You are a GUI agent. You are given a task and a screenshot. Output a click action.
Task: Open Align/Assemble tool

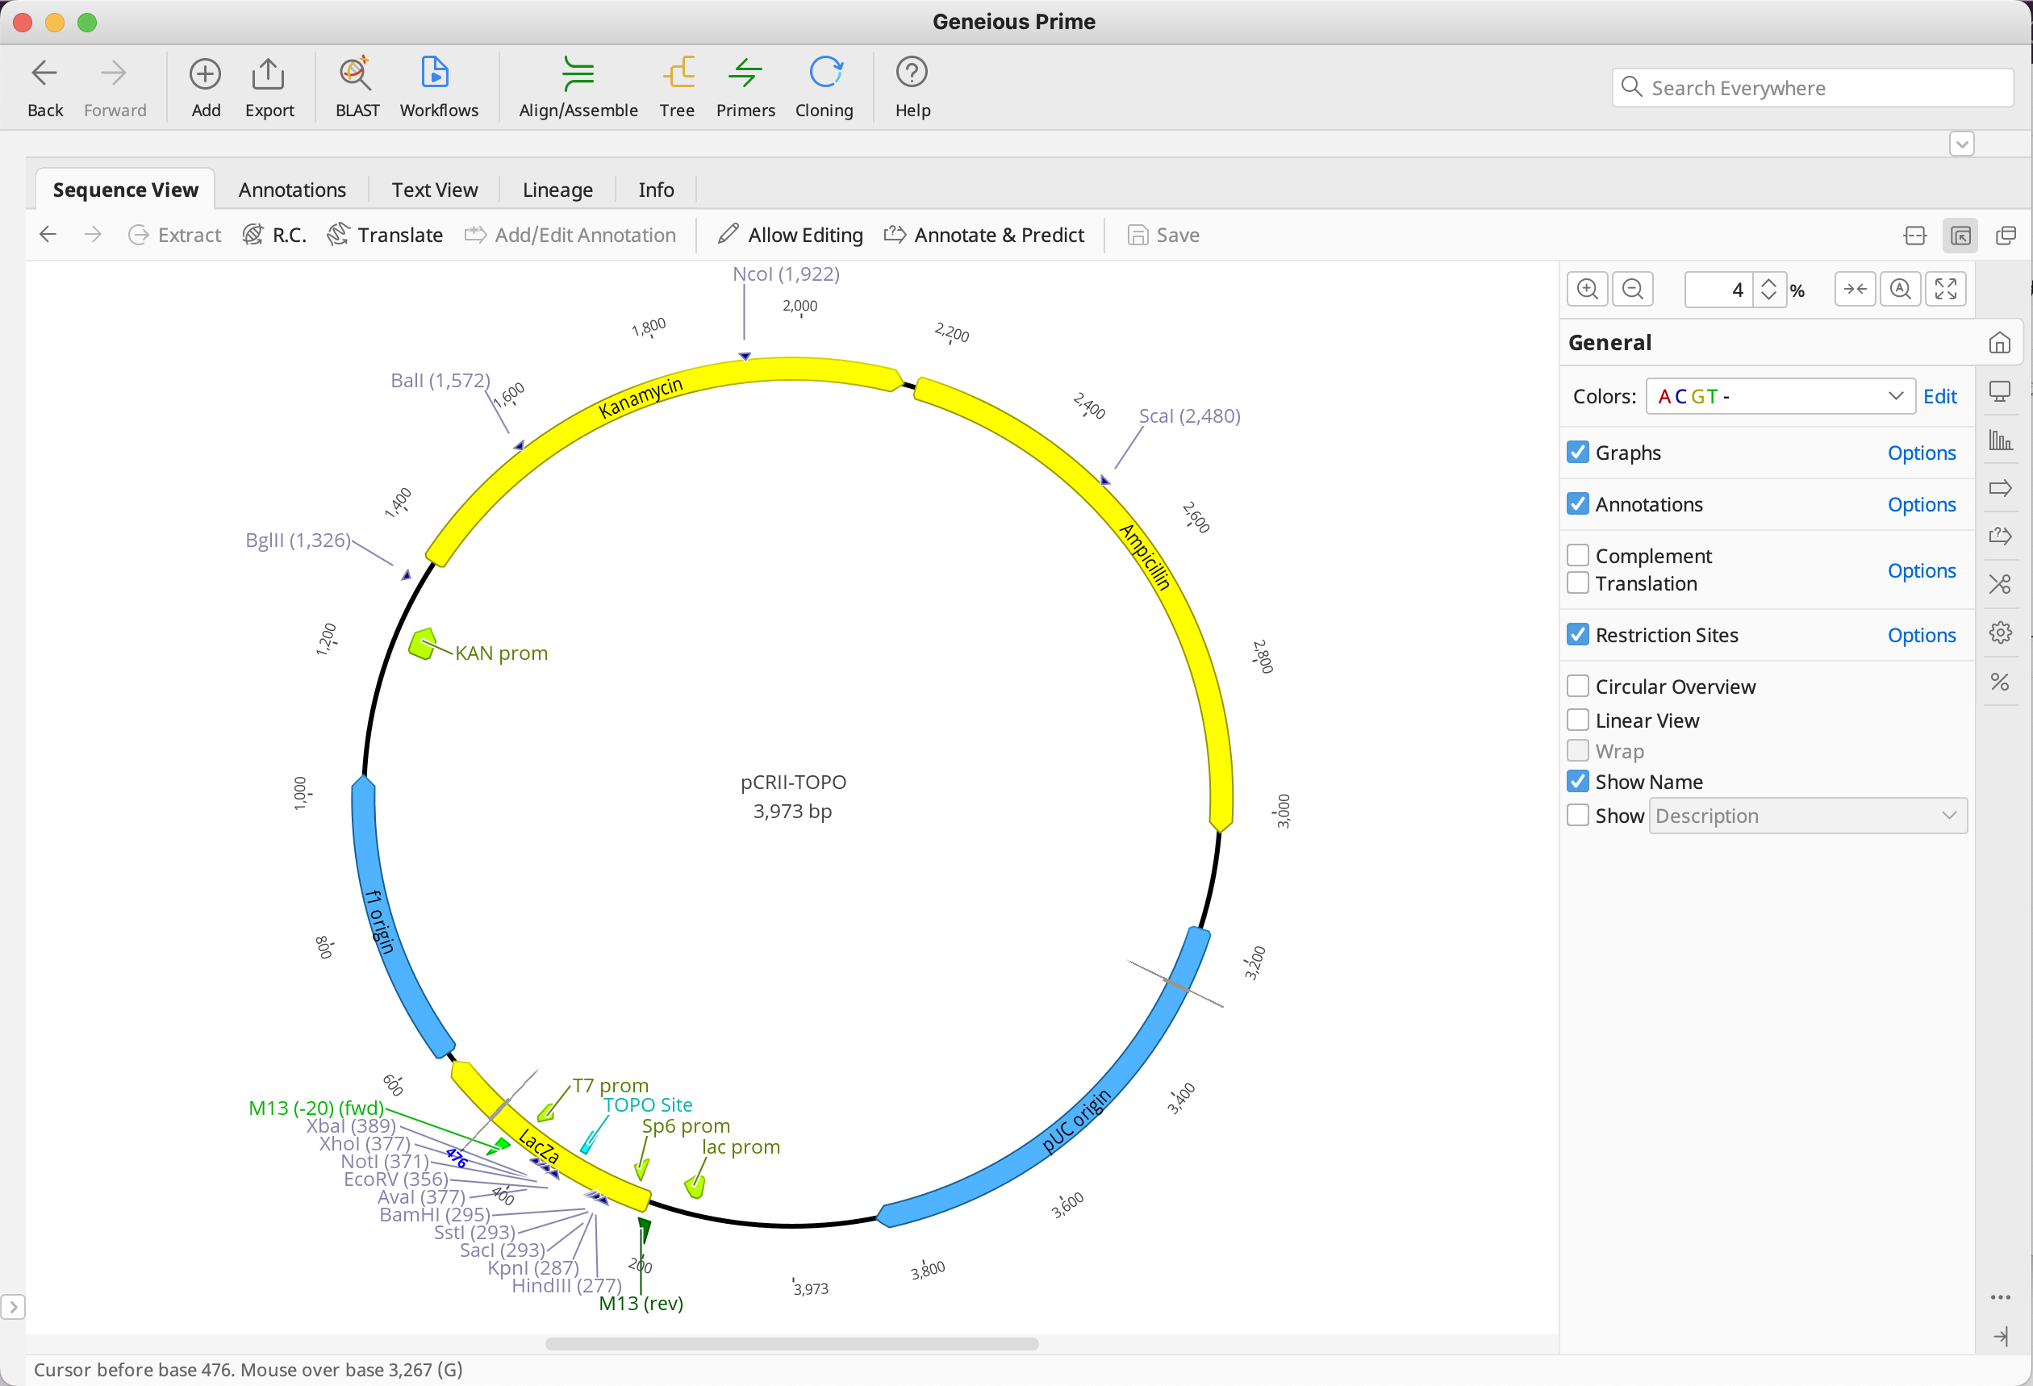[578, 74]
